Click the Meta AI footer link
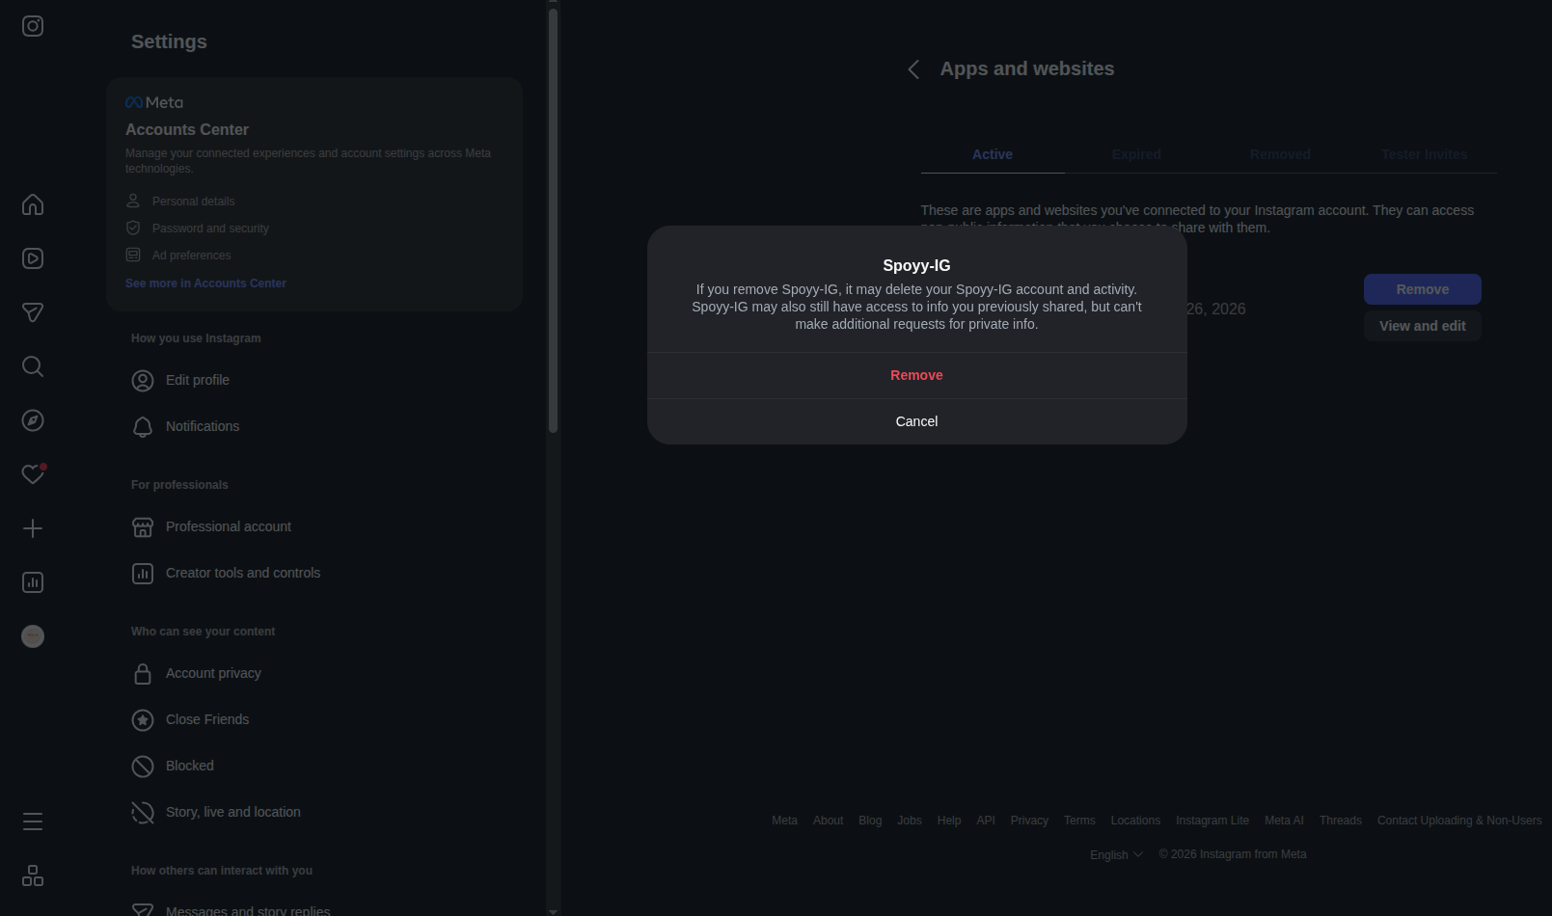The image size is (1552, 916). point(1284,821)
